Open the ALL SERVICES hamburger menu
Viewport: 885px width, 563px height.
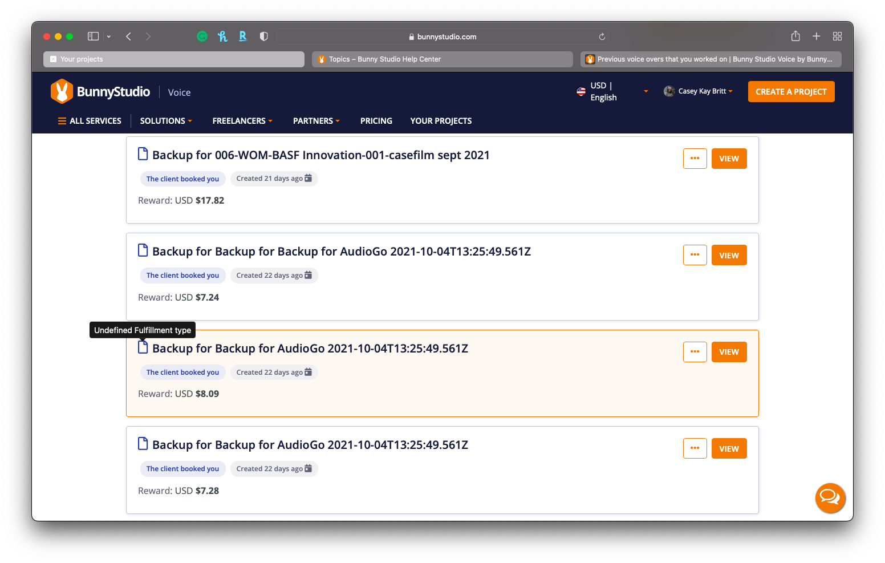click(x=90, y=121)
